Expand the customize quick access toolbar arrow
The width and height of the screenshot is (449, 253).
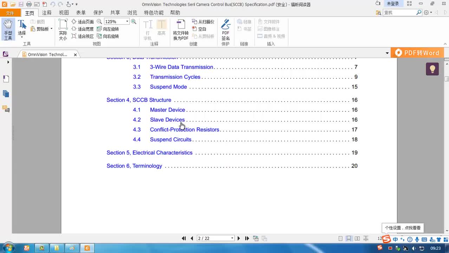click(77, 4)
